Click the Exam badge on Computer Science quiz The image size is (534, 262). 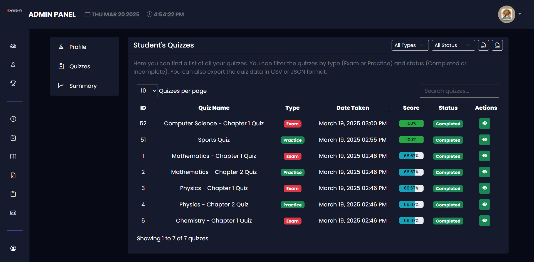coord(292,124)
